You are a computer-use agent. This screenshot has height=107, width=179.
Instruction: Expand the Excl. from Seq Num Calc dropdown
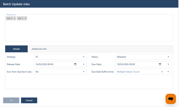(84, 72)
